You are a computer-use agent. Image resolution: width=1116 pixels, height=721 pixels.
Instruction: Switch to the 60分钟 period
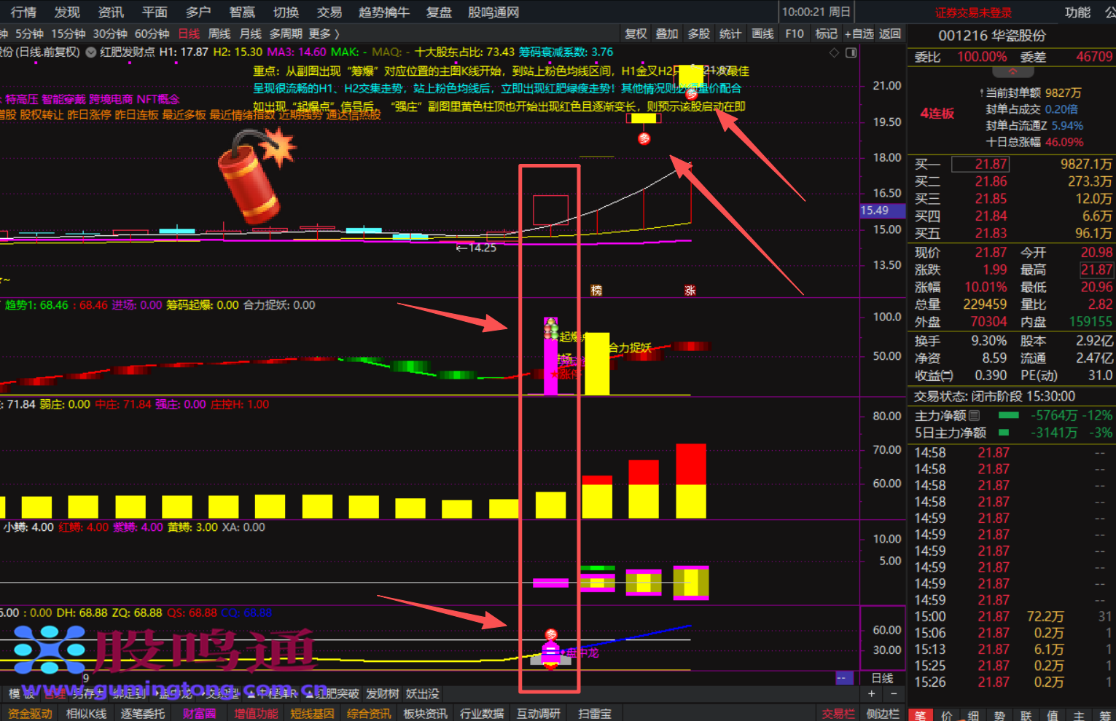click(x=152, y=34)
